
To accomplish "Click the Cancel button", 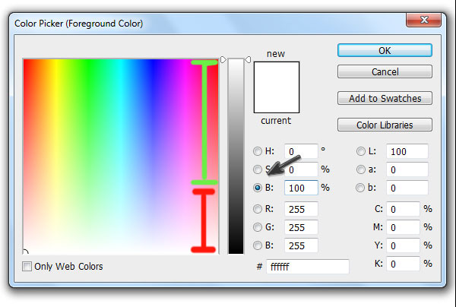I will (x=385, y=71).
